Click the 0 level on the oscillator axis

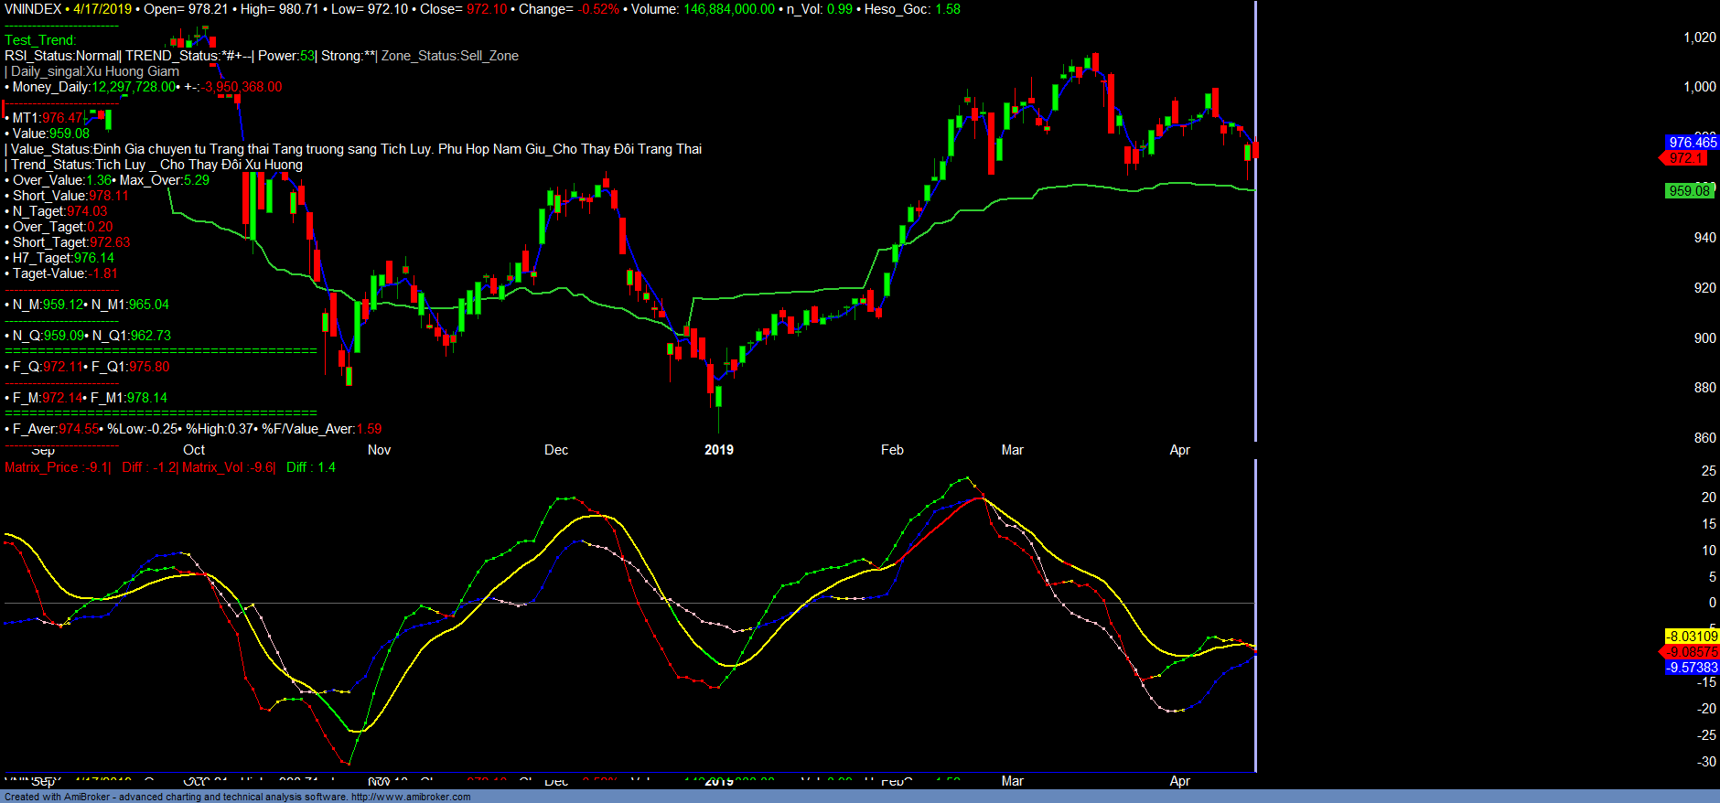click(x=1712, y=603)
